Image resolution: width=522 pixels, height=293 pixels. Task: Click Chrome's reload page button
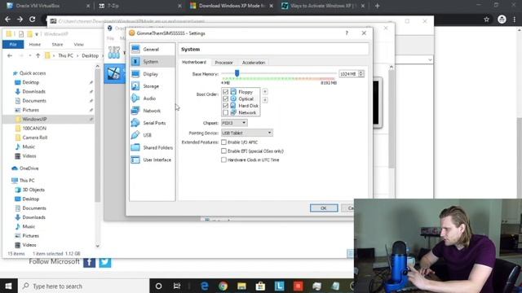(33, 20)
